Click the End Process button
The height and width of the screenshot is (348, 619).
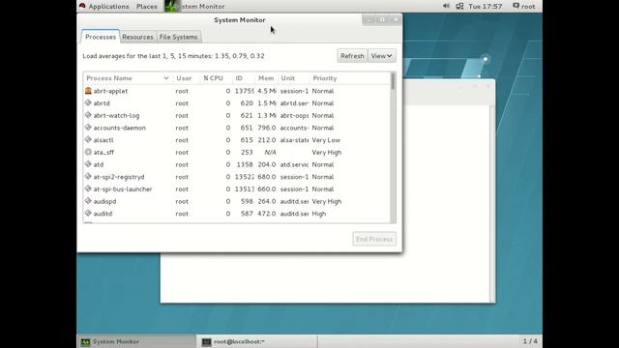tap(374, 239)
